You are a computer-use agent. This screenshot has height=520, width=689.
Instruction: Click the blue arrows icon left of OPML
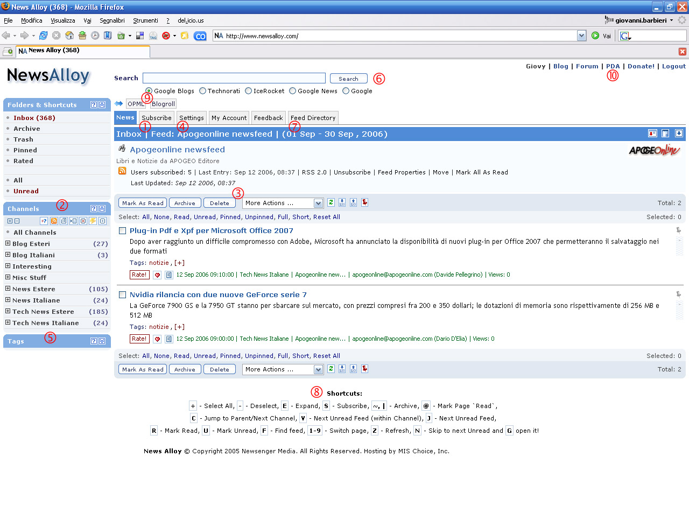coord(119,103)
